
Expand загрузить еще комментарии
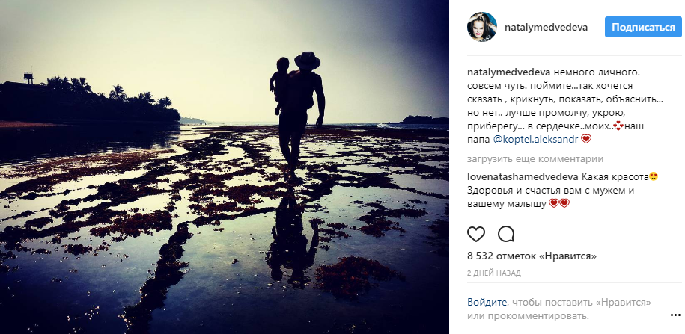point(535,159)
